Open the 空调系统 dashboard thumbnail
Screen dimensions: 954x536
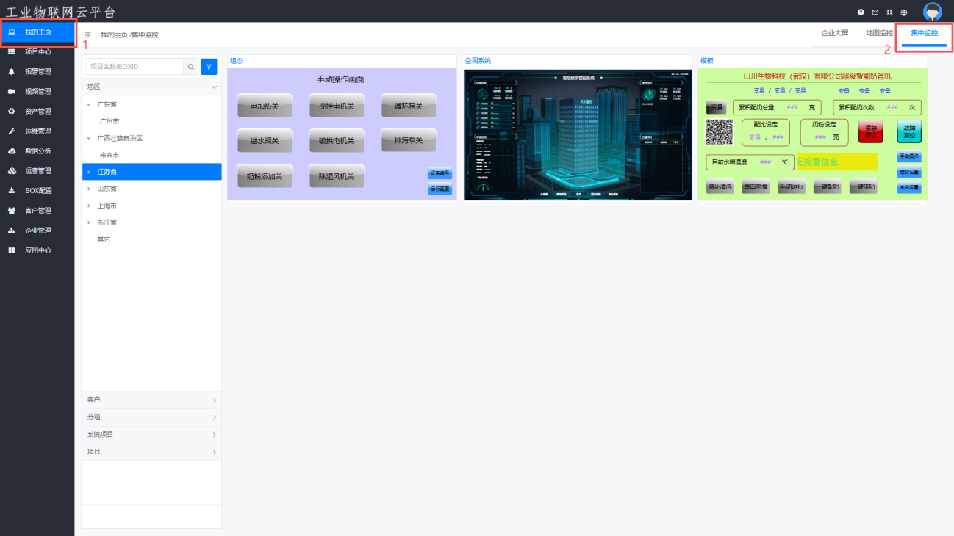(578, 134)
